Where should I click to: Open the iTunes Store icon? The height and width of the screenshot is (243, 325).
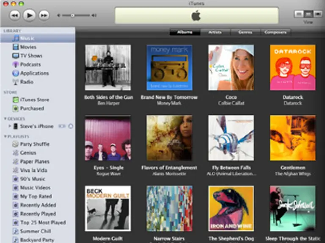16,100
